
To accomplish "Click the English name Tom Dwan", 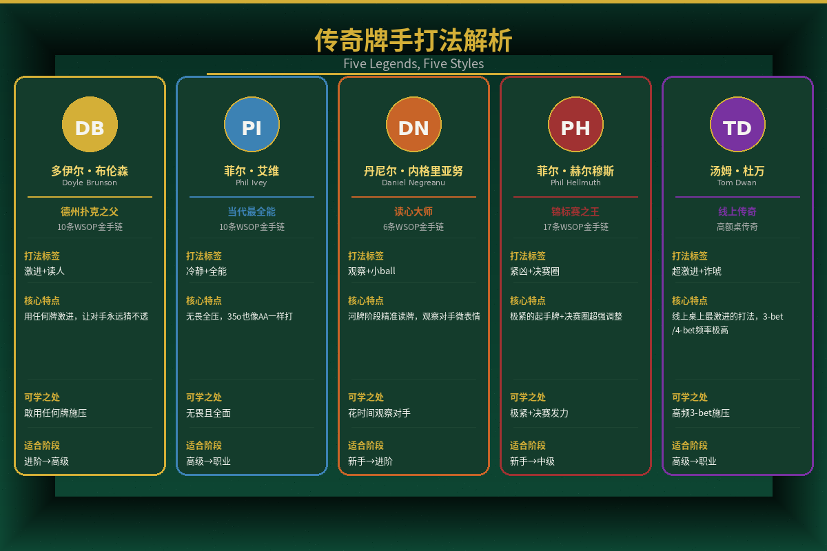I will pos(737,183).
